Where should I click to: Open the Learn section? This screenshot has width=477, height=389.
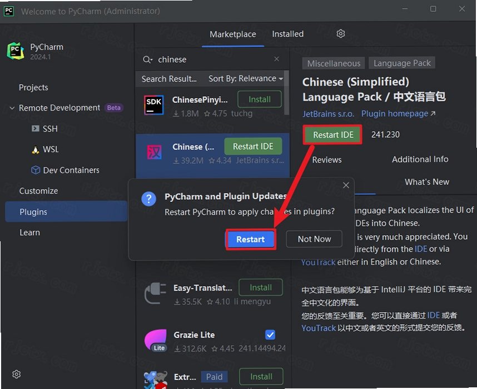point(30,232)
